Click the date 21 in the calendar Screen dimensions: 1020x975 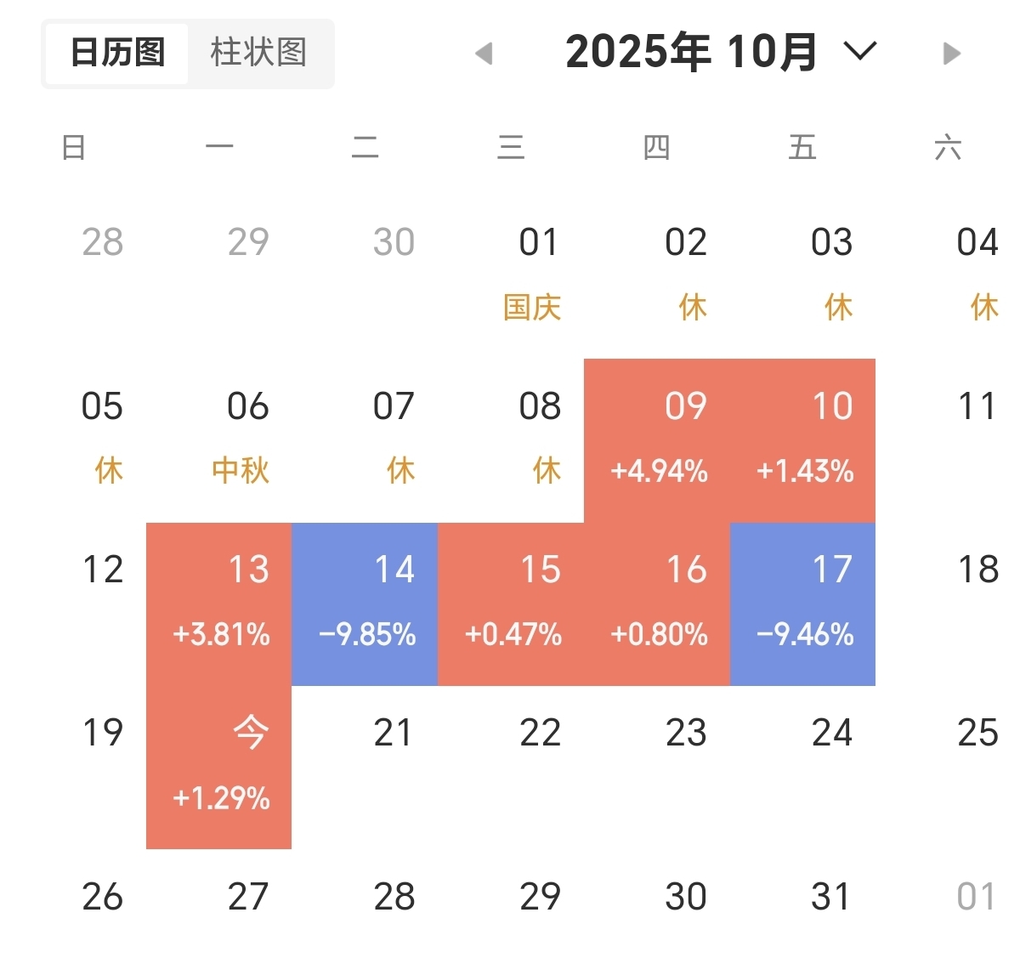pyautogui.click(x=393, y=733)
